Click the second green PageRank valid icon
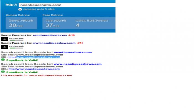194x109 pixels. pyautogui.click(x=3, y=72)
